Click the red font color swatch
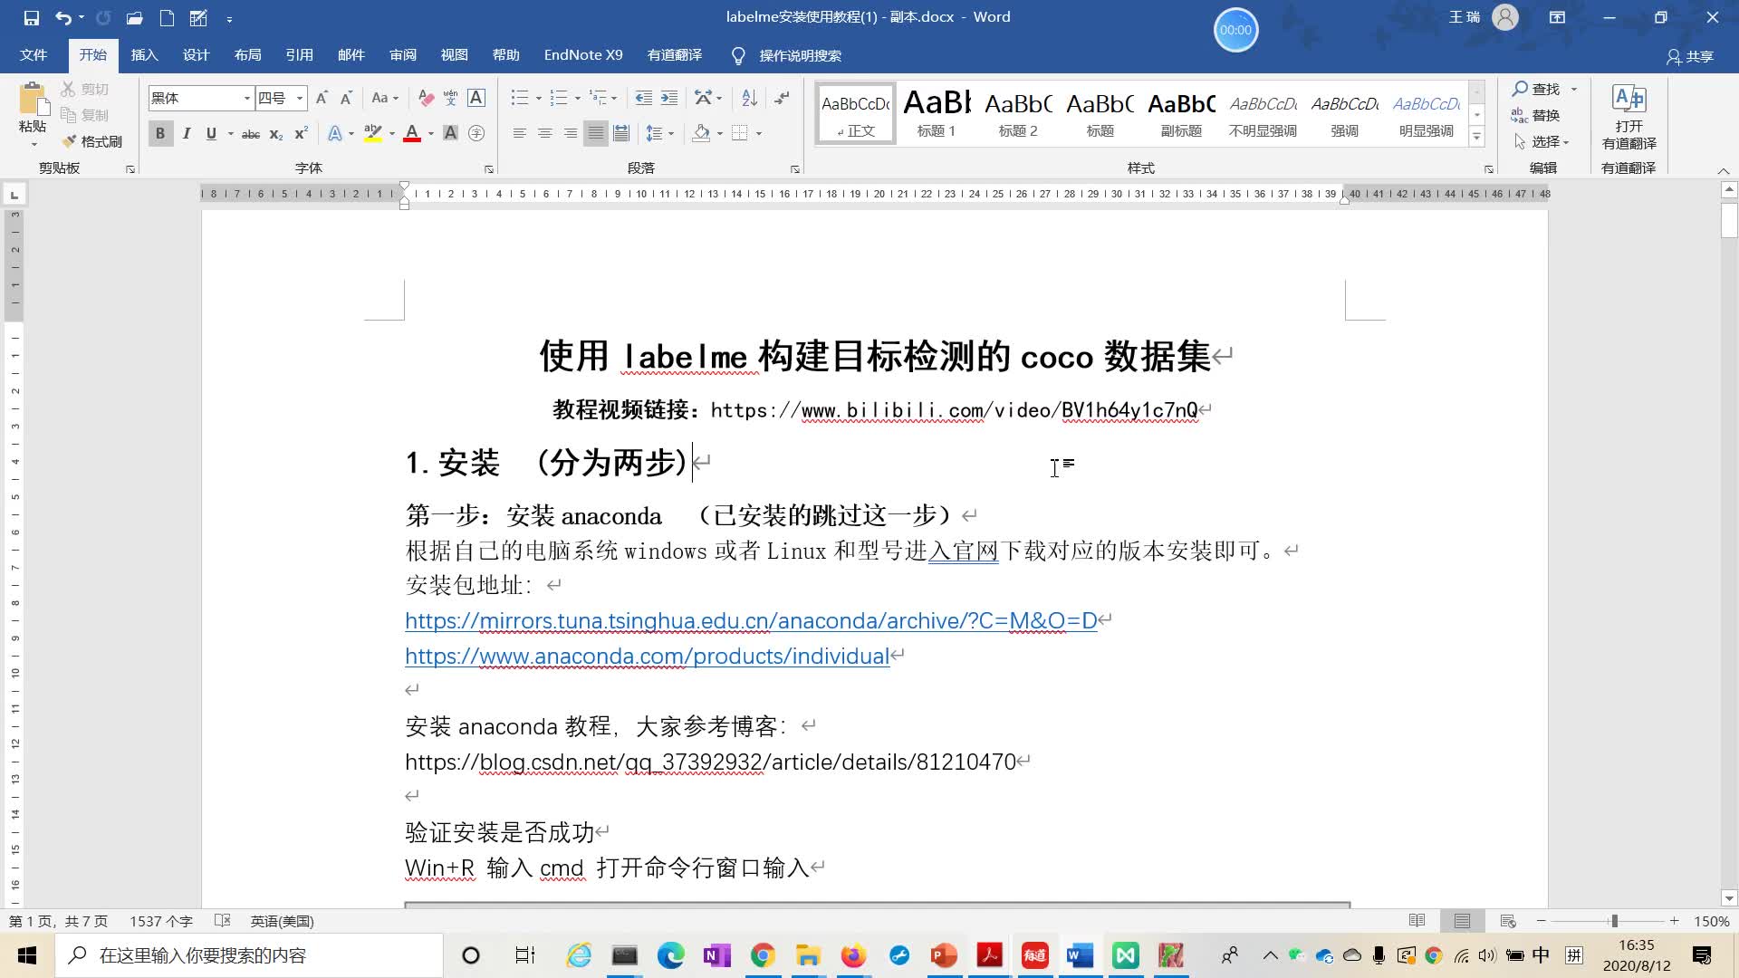 [412, 133]
